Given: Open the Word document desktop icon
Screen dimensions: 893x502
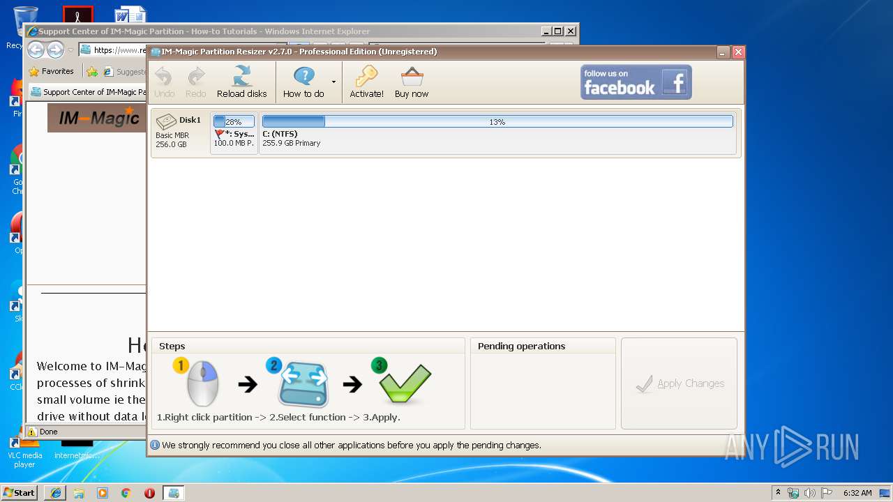Looking at the screenshot, I should 130,14.
